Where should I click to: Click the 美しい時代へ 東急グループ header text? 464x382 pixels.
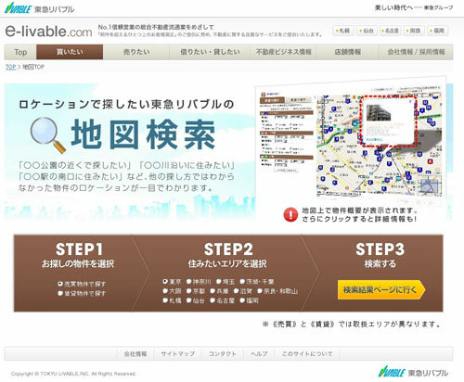click(414, 7)
